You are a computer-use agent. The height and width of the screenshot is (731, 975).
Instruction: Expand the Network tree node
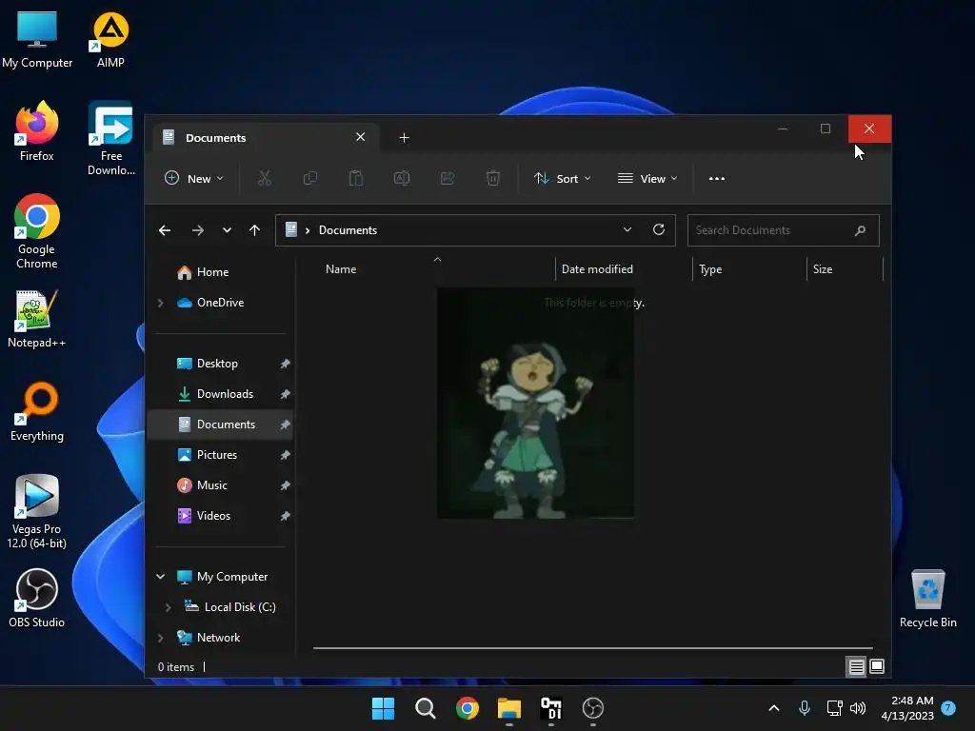click(160, 638)
